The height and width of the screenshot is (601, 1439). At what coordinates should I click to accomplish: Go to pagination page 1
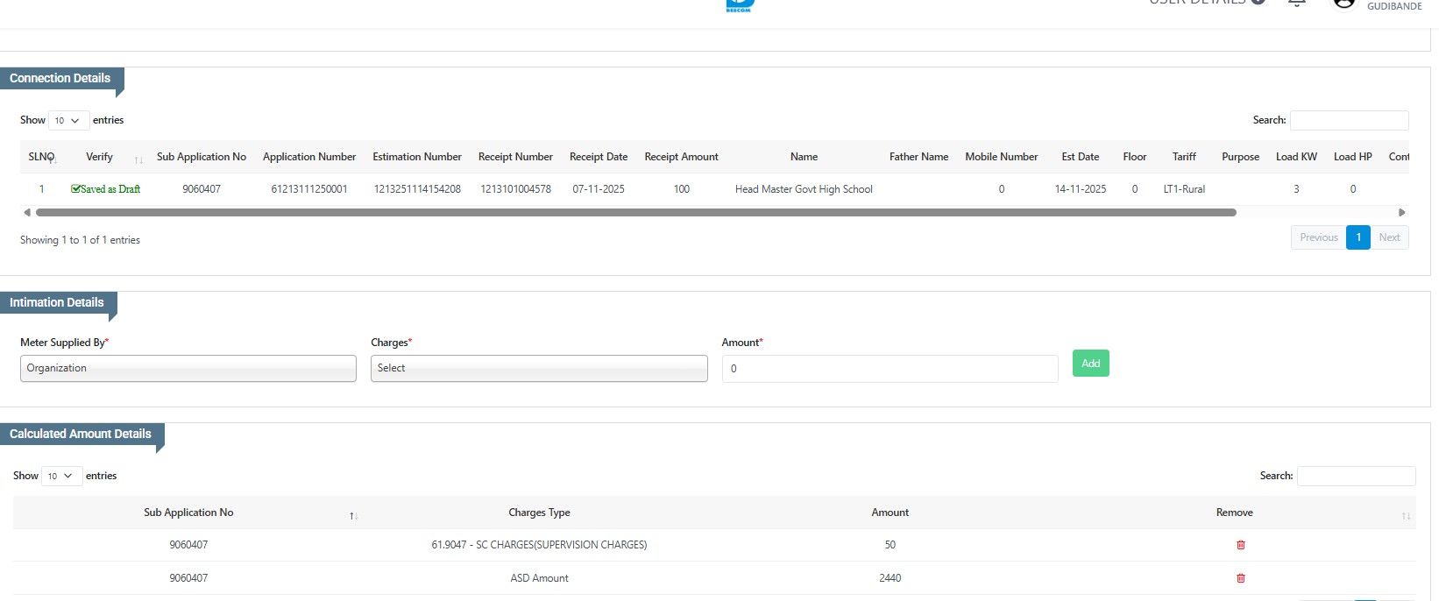point(1357,237)
